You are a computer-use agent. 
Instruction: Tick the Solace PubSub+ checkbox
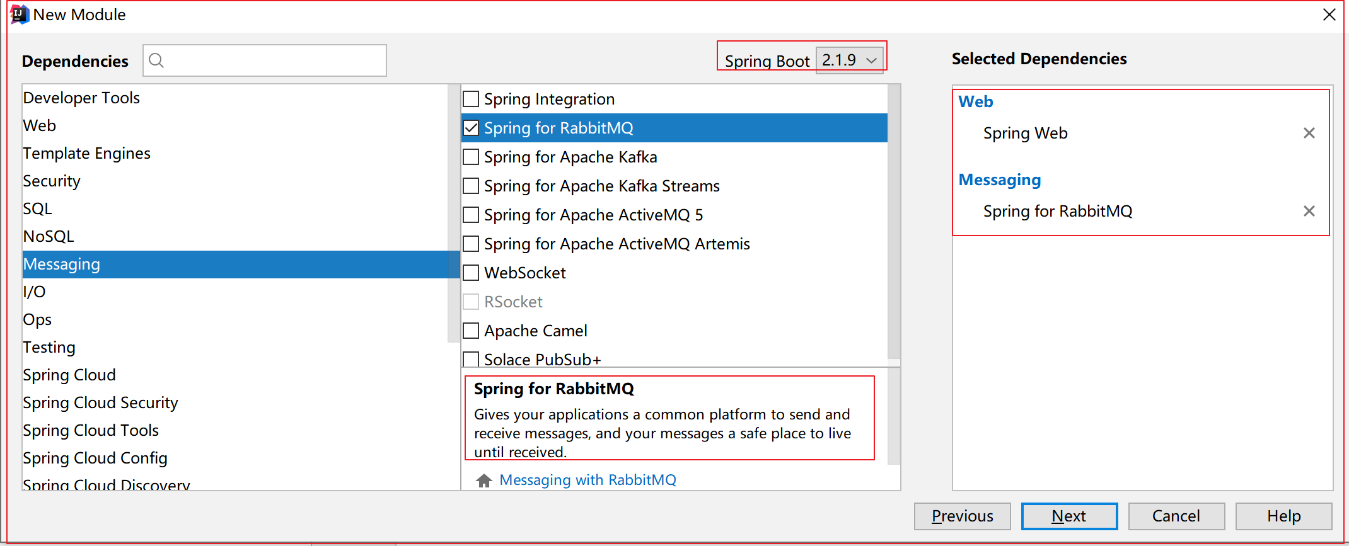[x=471, y=359]
